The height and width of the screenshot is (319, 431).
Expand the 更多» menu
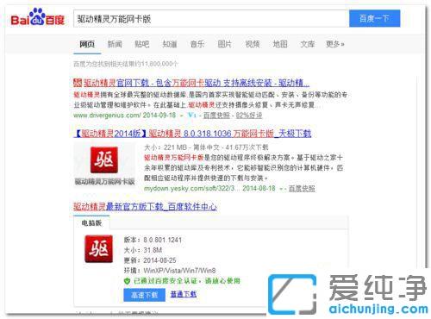pyautogui.click(x=335, y=44)
